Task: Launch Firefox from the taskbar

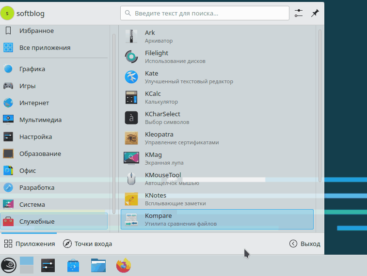Action: (123, 265)
